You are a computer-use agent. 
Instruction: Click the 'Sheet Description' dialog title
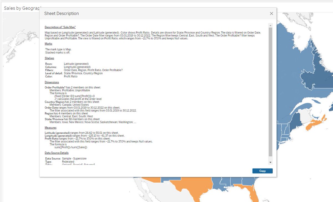[62, 14]
